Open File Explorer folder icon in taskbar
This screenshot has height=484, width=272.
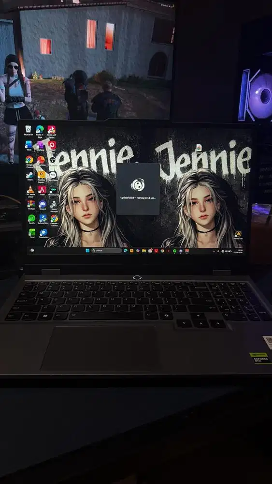[x=144, y=251]
